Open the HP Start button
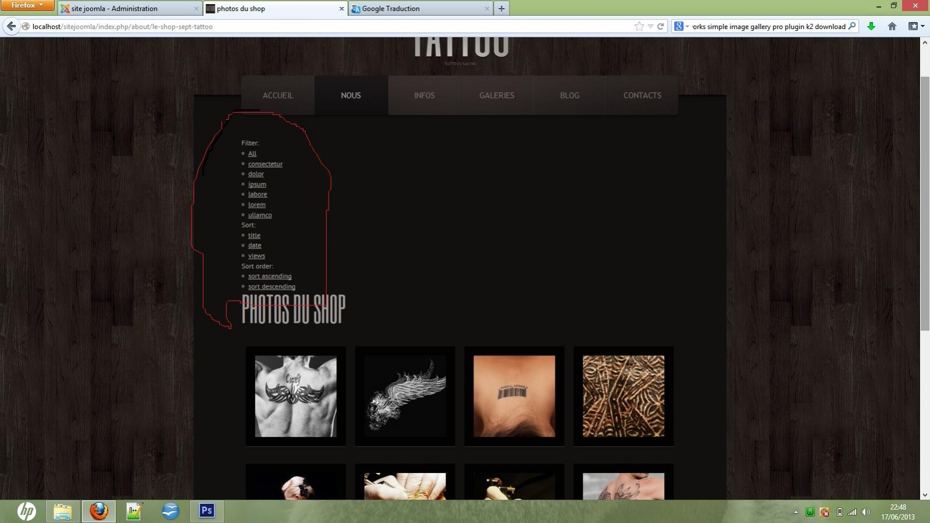Image resolution: width=930 pixels, height=523 pixels. [26, 511]
